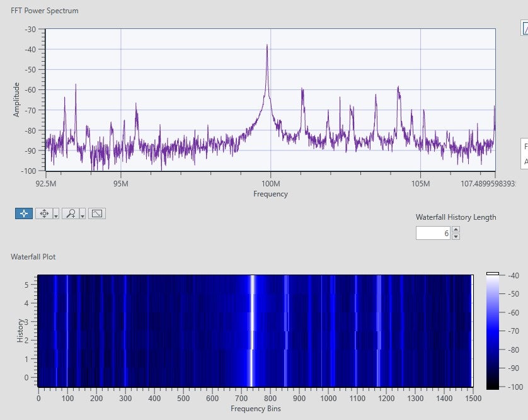Image resolution: width=528 pixels, height=420 pixels.
Task: Open the zoom mode dropdown arrow
Action: pos(84,215)
